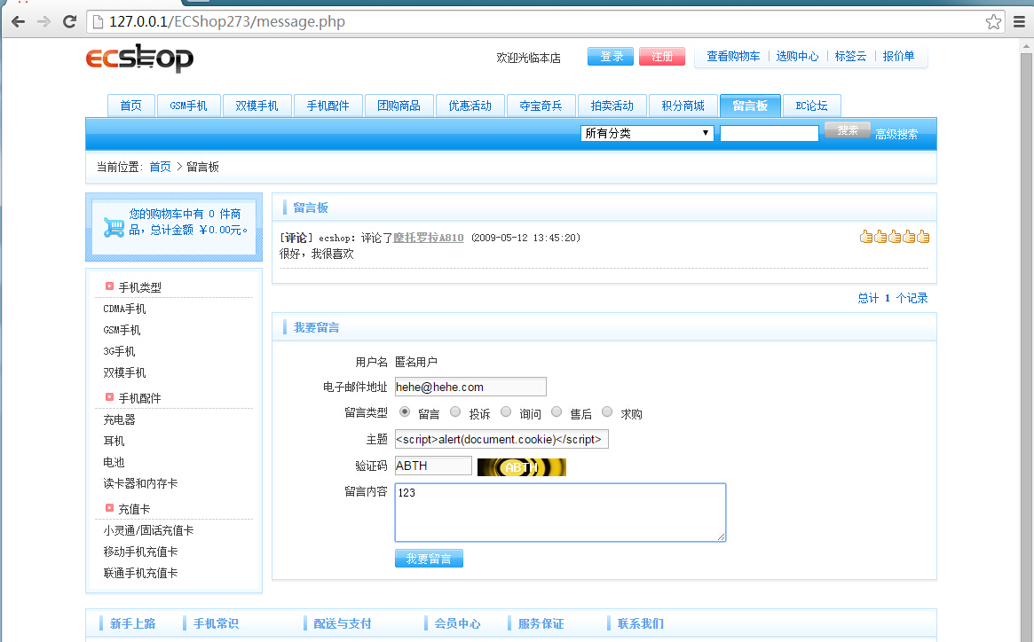Click the 电子邮件地址 email input field
This screenshot has width=1034, height=642.
[x=470, y=387]
